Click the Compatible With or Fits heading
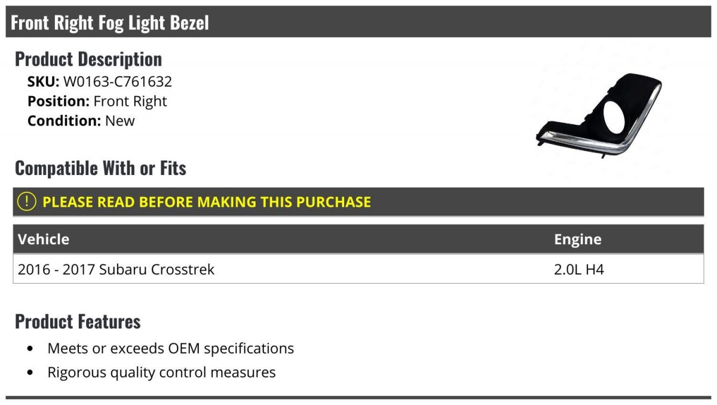Screen dimensions: 717x405 coord(100,168)
